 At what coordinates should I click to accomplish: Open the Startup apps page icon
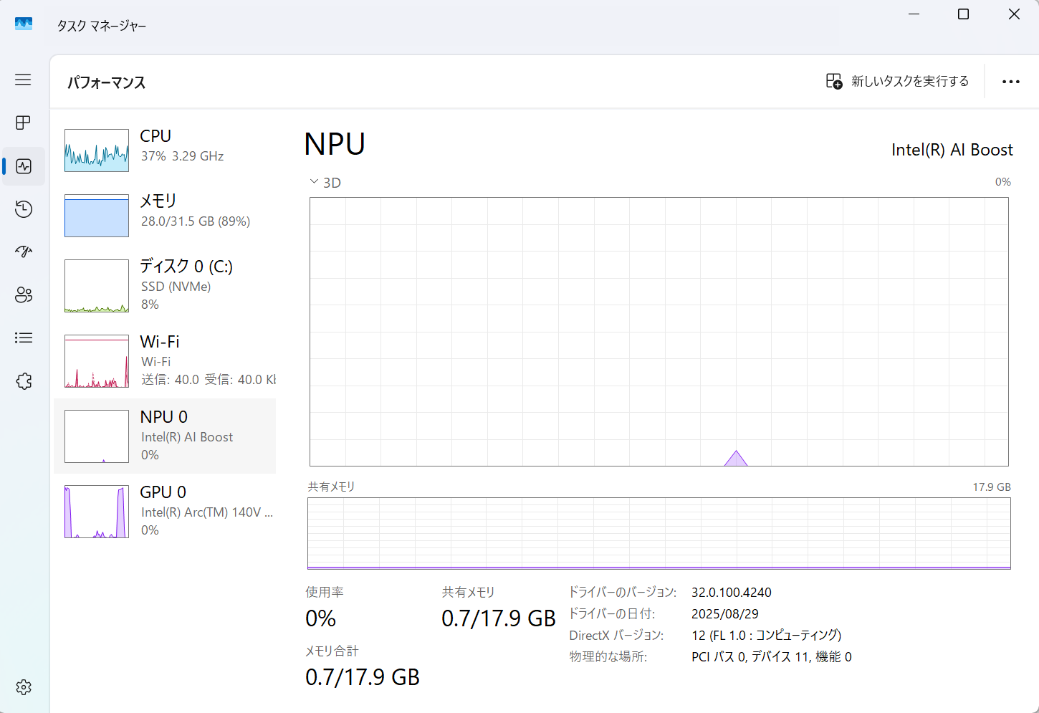tap(24, 252)
